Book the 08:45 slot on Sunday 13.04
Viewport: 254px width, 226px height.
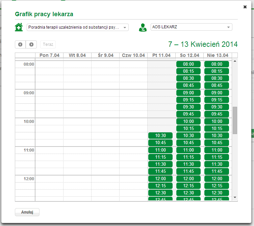coord(217,86)
